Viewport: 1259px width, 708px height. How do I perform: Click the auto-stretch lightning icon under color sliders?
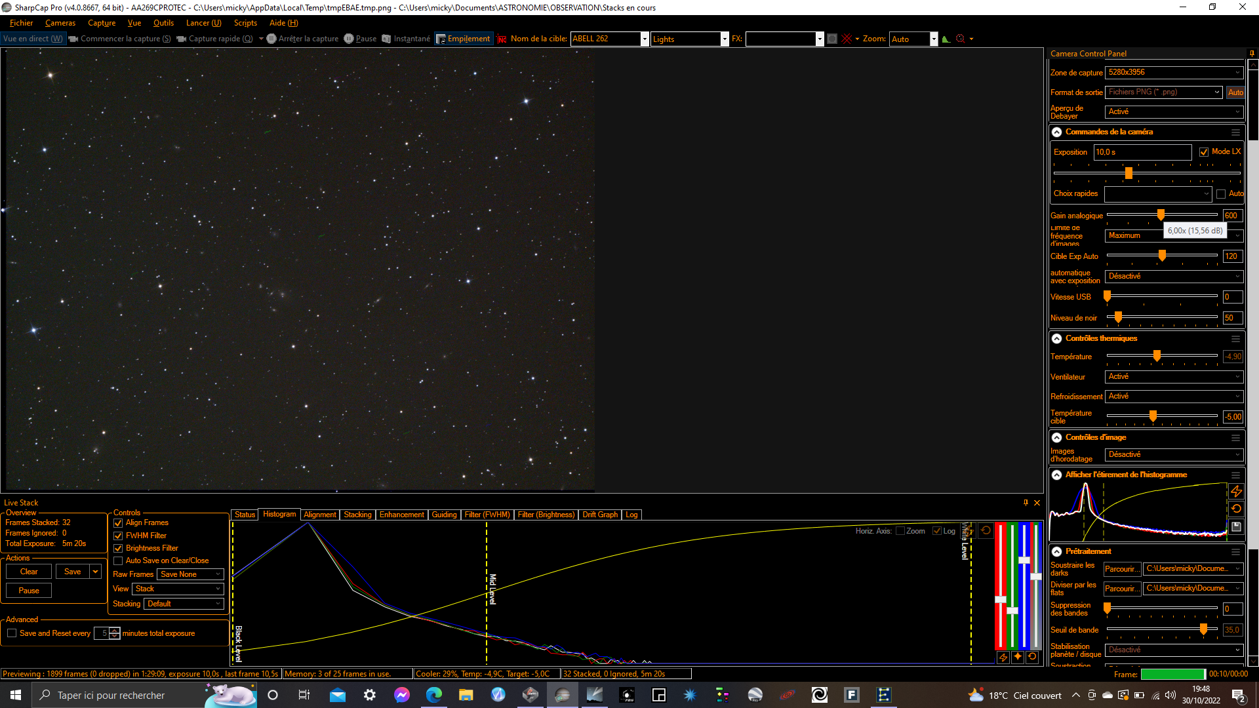click(x=1003, y=657)
